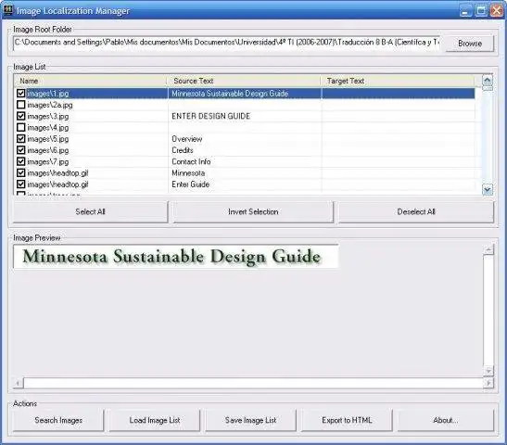Screen dimensions: 507x445
Task: Check the images\2a.jpg checkbox
Action: pyautogui.click(x=21, y=105)
